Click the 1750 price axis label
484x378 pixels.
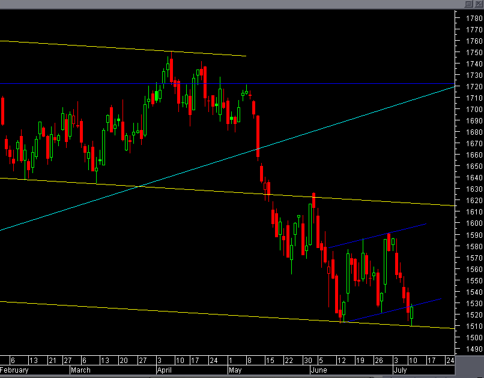pos(474,53)
